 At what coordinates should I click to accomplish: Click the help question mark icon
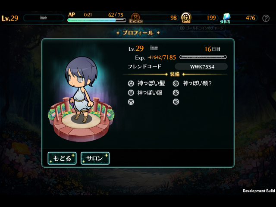click(x=266, y=18)
